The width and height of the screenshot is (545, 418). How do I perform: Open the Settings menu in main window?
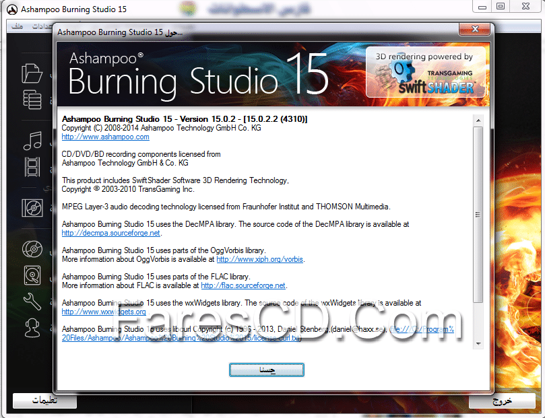click(x=42, y=26)
